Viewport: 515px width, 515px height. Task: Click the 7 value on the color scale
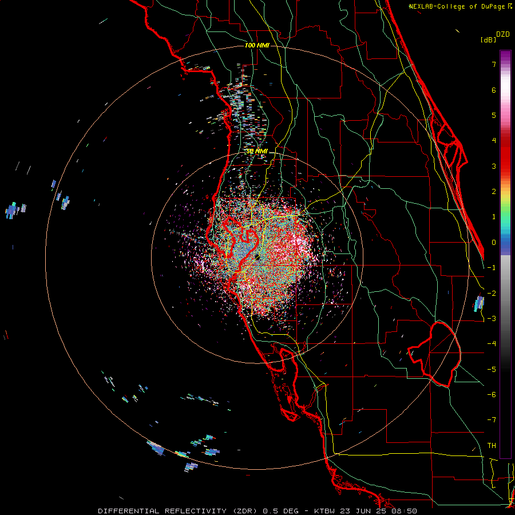pos(494,64)
